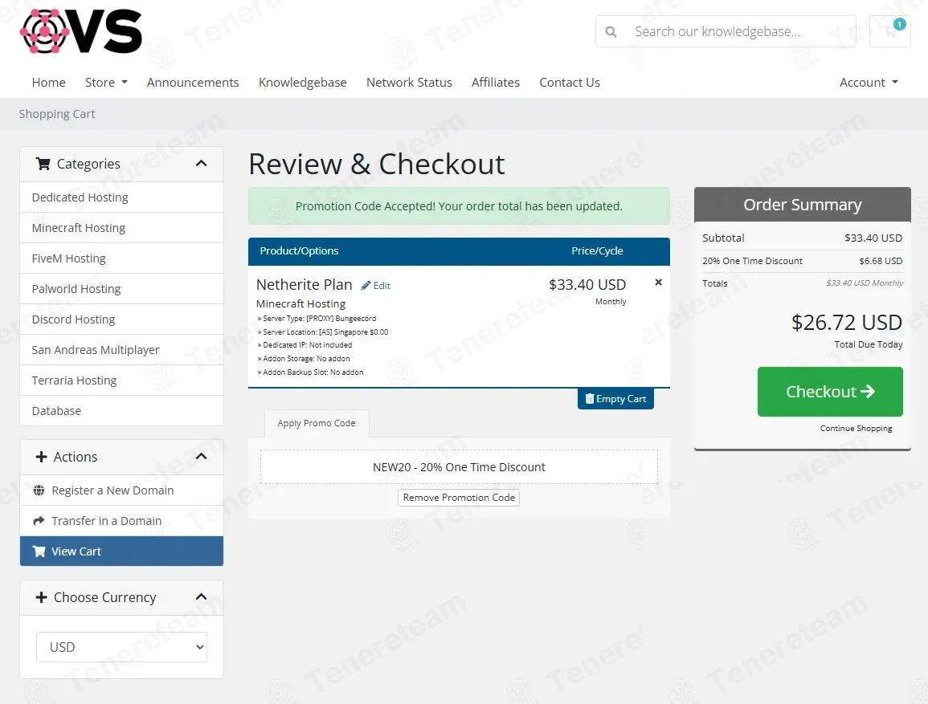Screen dimensions: 928x704
Task: Click the search magnifier icon
Action: [611, 32]
